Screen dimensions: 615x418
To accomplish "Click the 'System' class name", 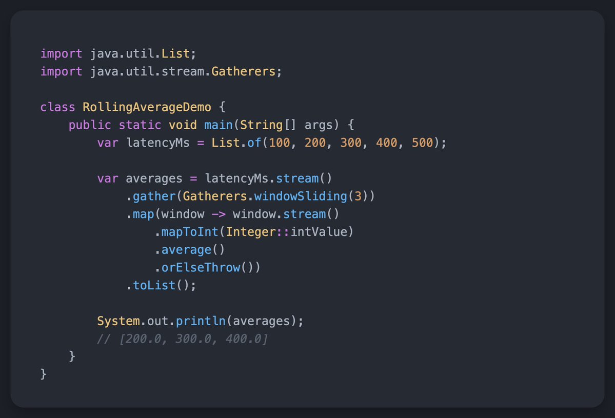I will [118, 321].
